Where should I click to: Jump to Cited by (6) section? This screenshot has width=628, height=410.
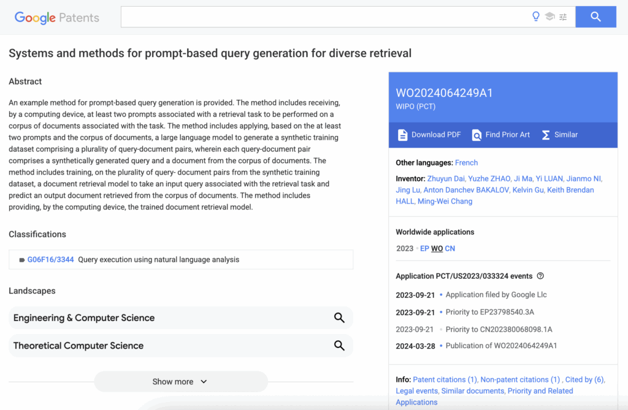click(584, 380)
